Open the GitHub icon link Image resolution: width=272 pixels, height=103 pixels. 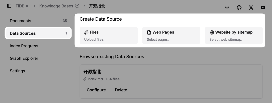pyautogui.click(x=239, y=8)
